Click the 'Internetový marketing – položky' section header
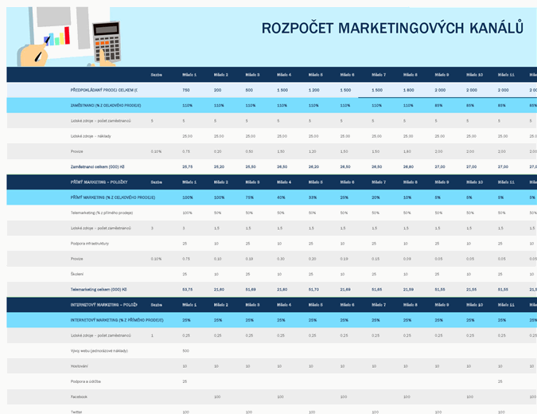The height and width of the screenshot is (414, 537). click(105, 304)
